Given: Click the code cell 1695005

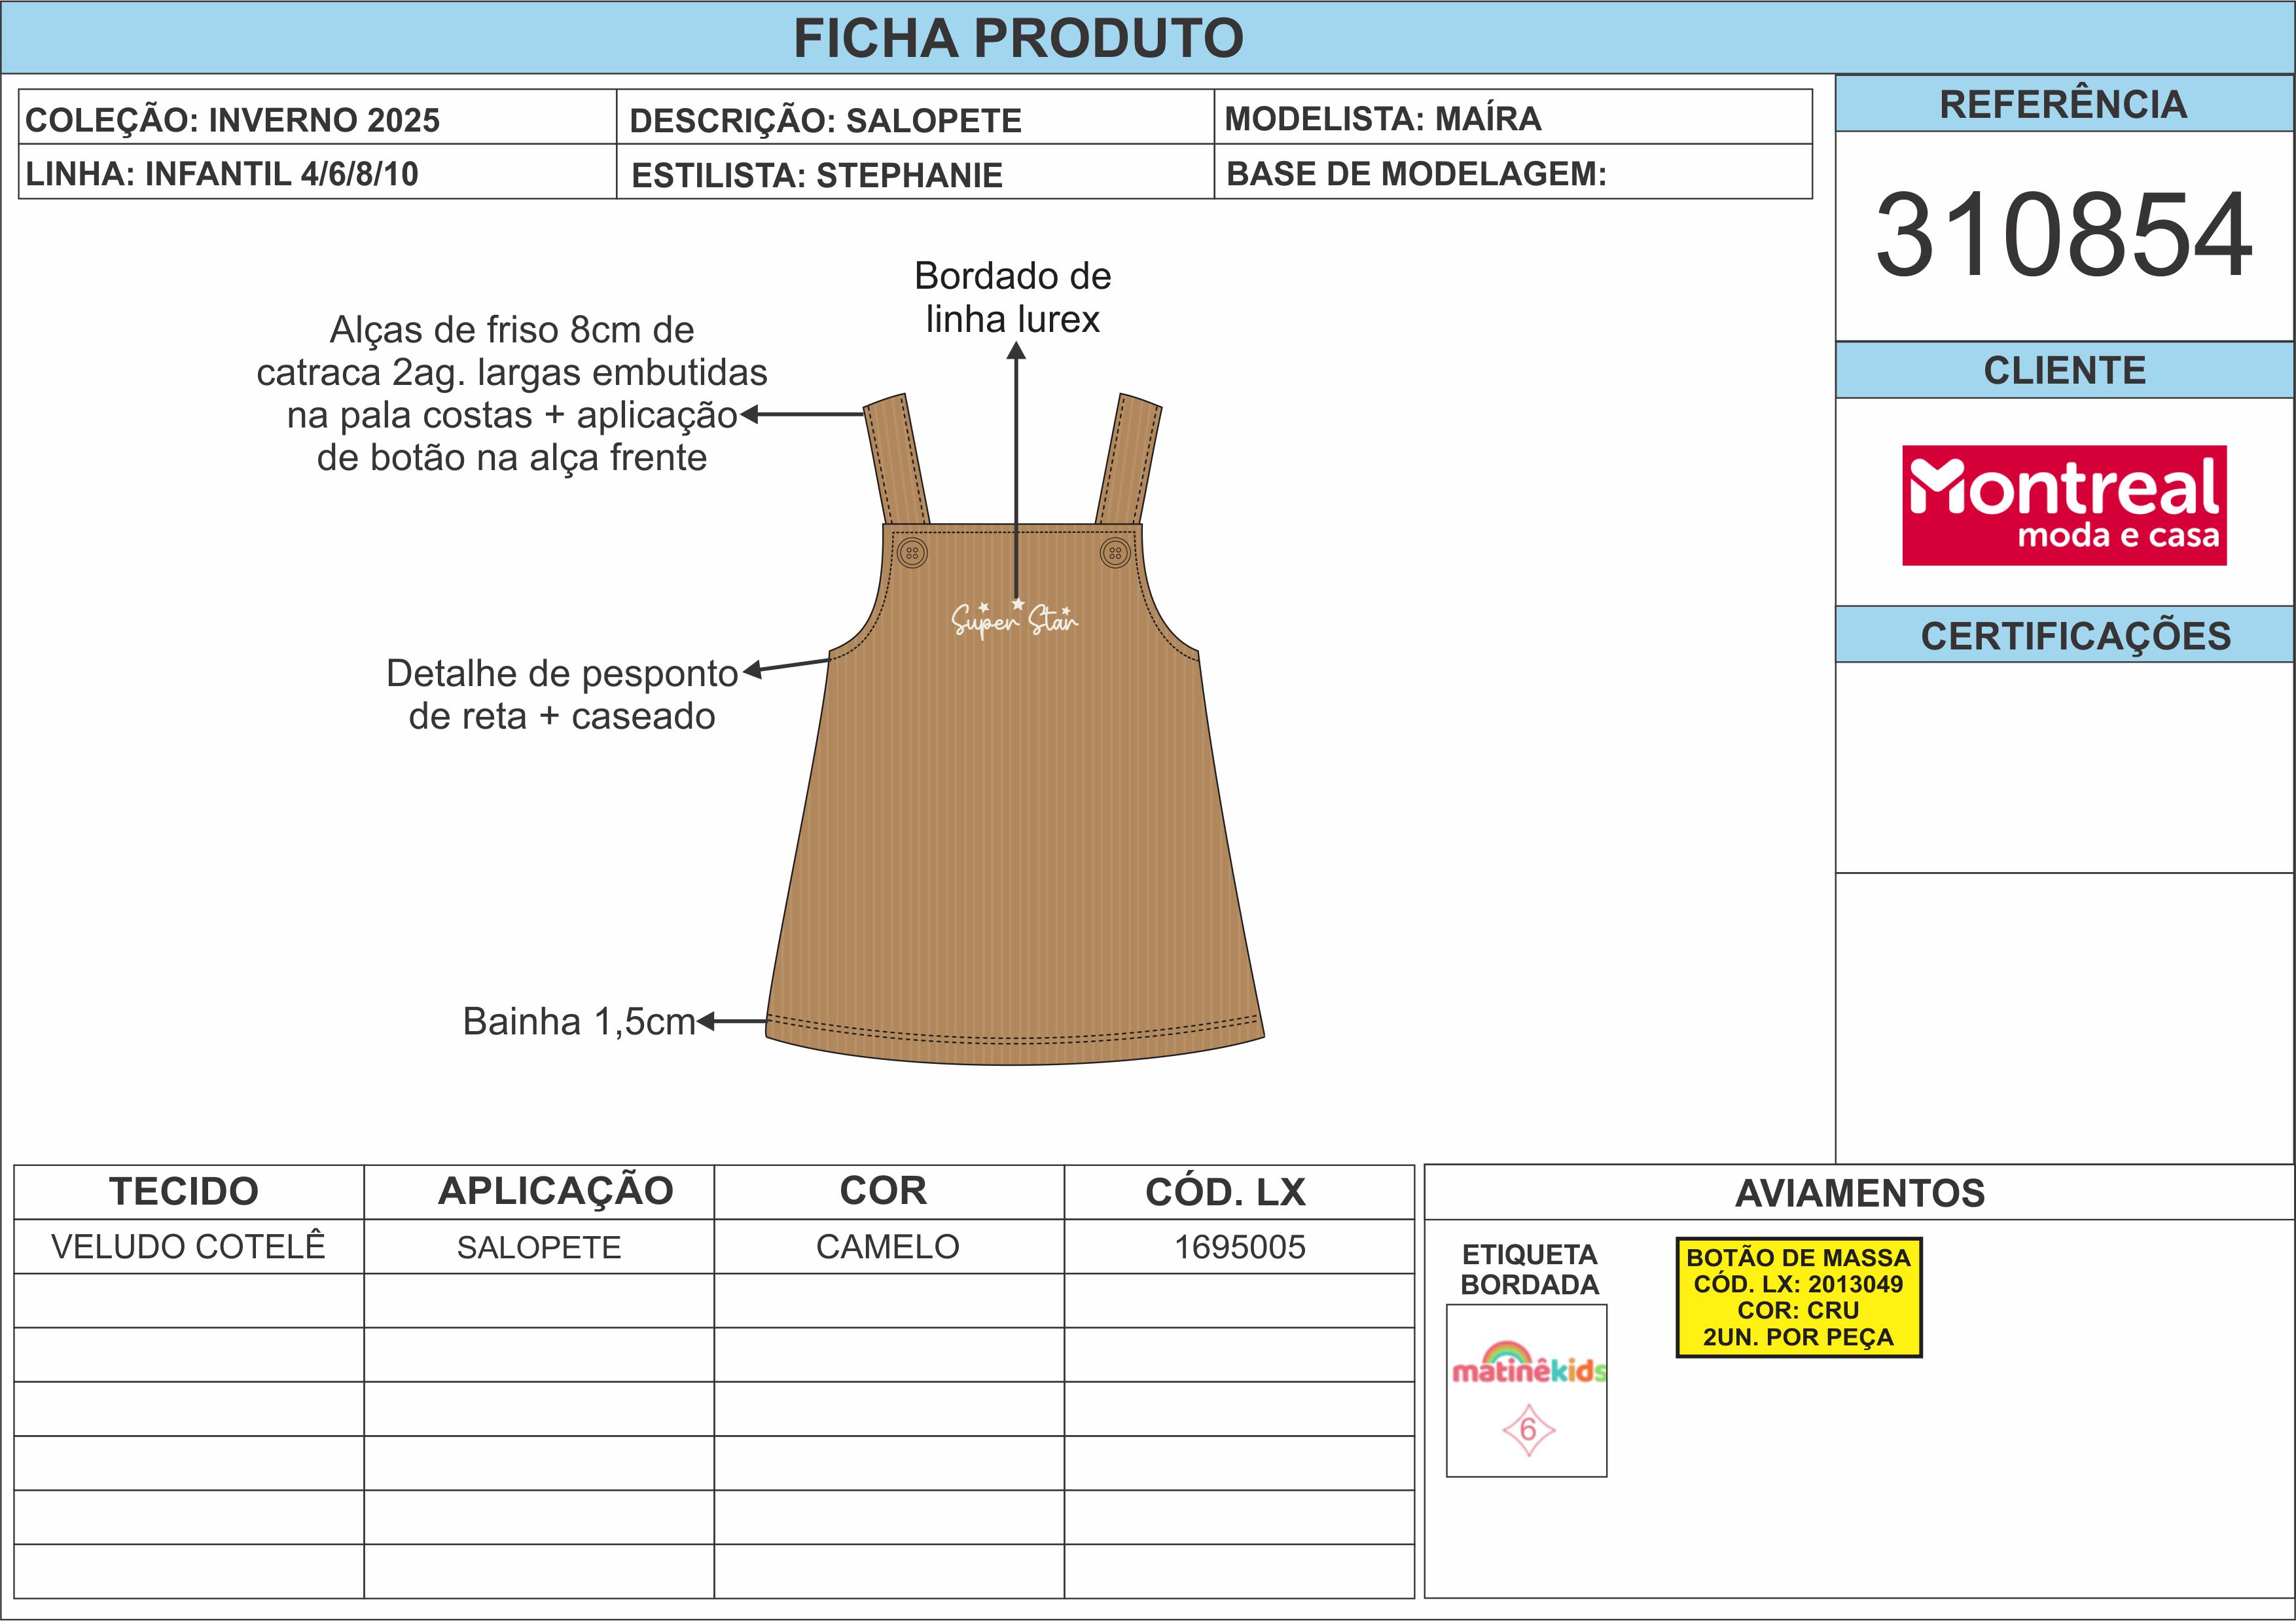Looking at the screenshot, I should (x=1239, y=1247).
